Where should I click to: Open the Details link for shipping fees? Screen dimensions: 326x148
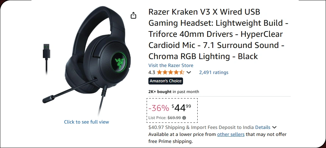tap(262, 127)
